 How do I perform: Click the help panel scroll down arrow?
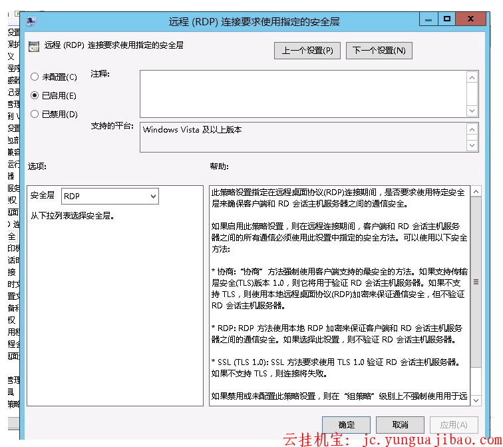(476, 399)
